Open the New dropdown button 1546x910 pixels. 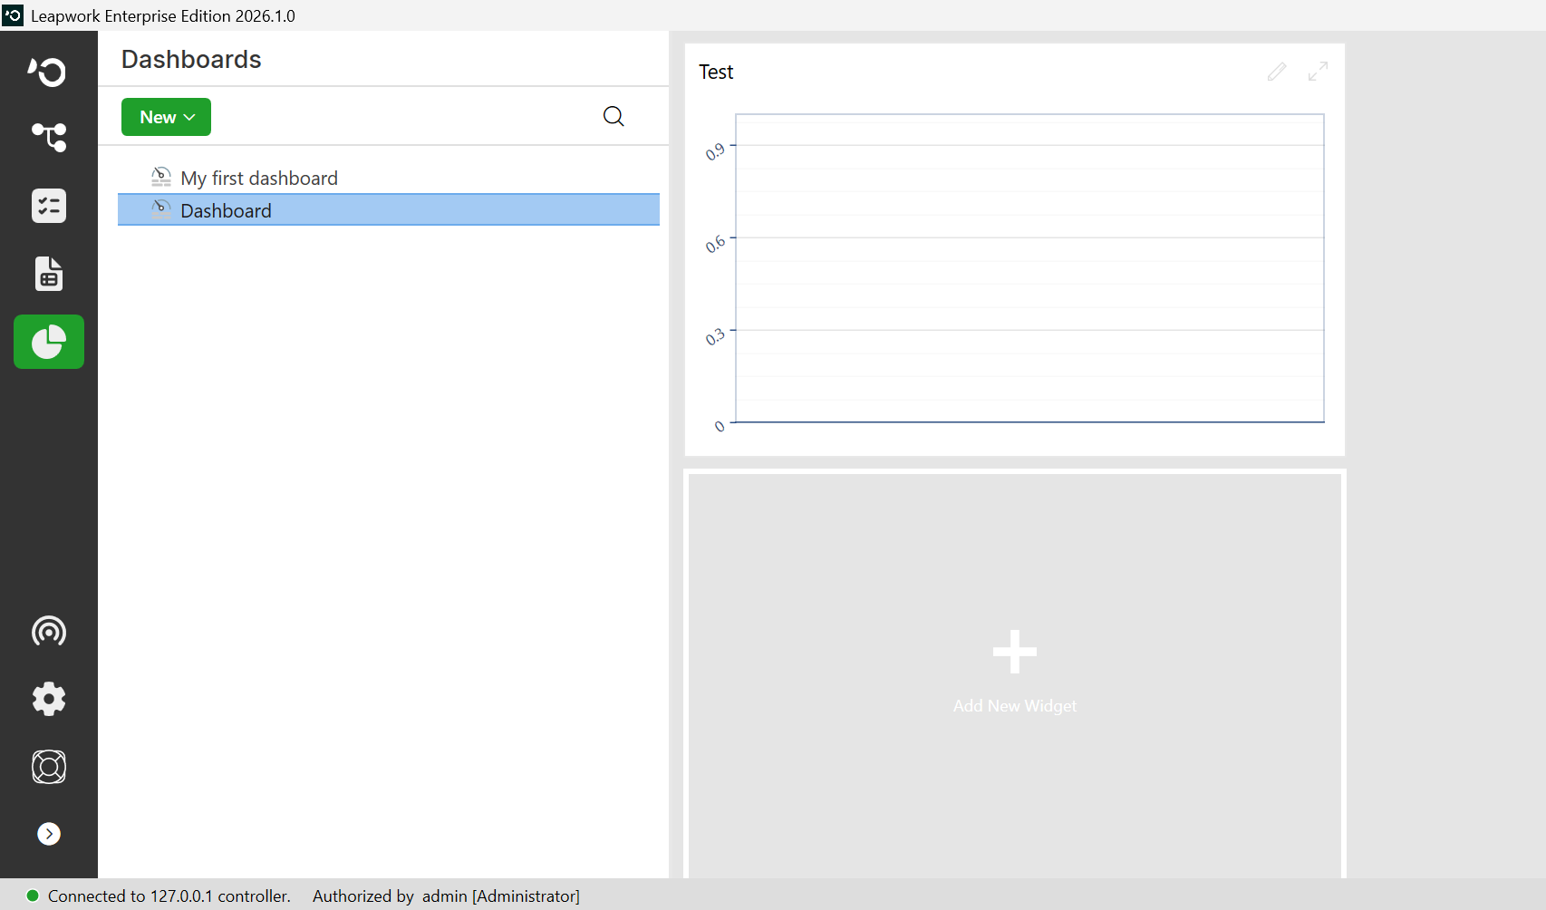pyautogui.click(x=166, y=117)
